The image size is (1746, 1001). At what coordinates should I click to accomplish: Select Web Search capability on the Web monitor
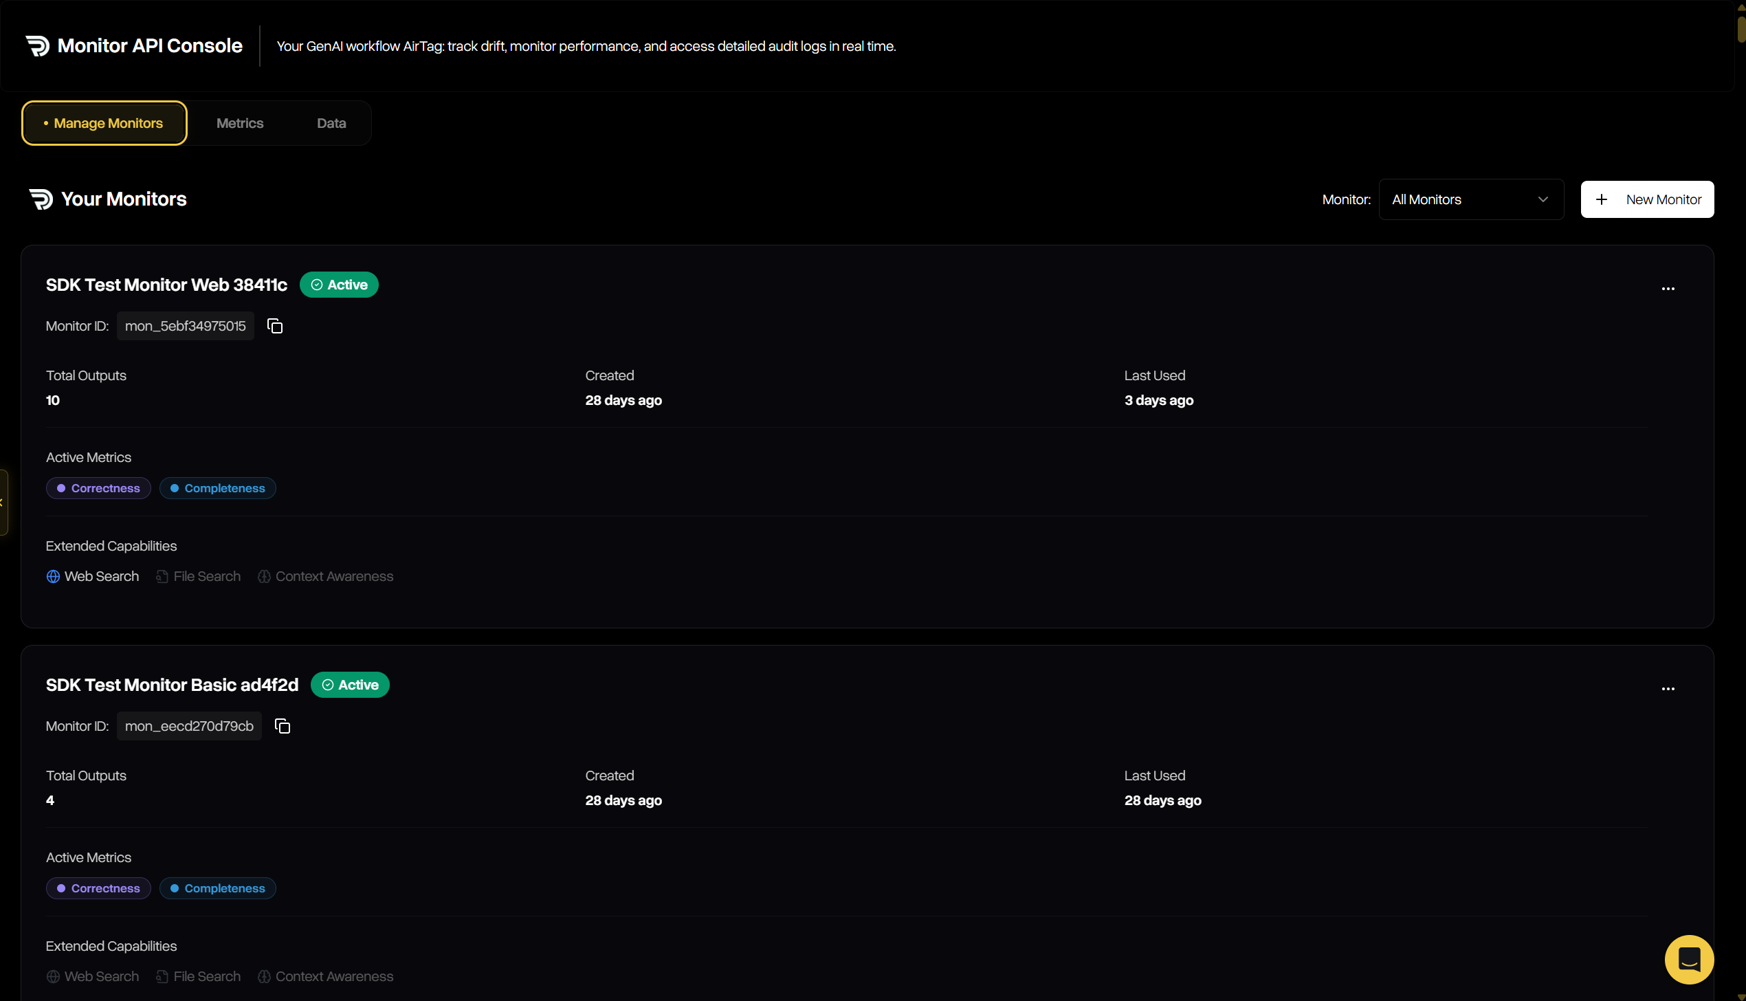coord(92,576)
